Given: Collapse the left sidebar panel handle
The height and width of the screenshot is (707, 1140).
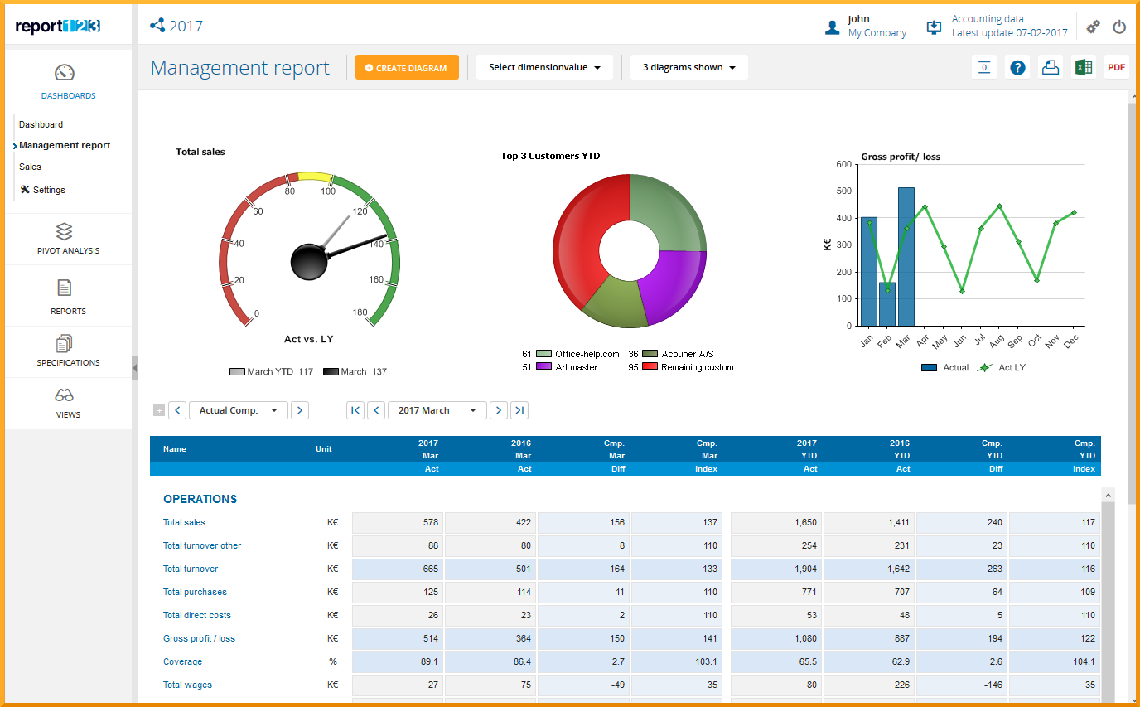Looking at the screenshot, I should click(x=134, y=367).
